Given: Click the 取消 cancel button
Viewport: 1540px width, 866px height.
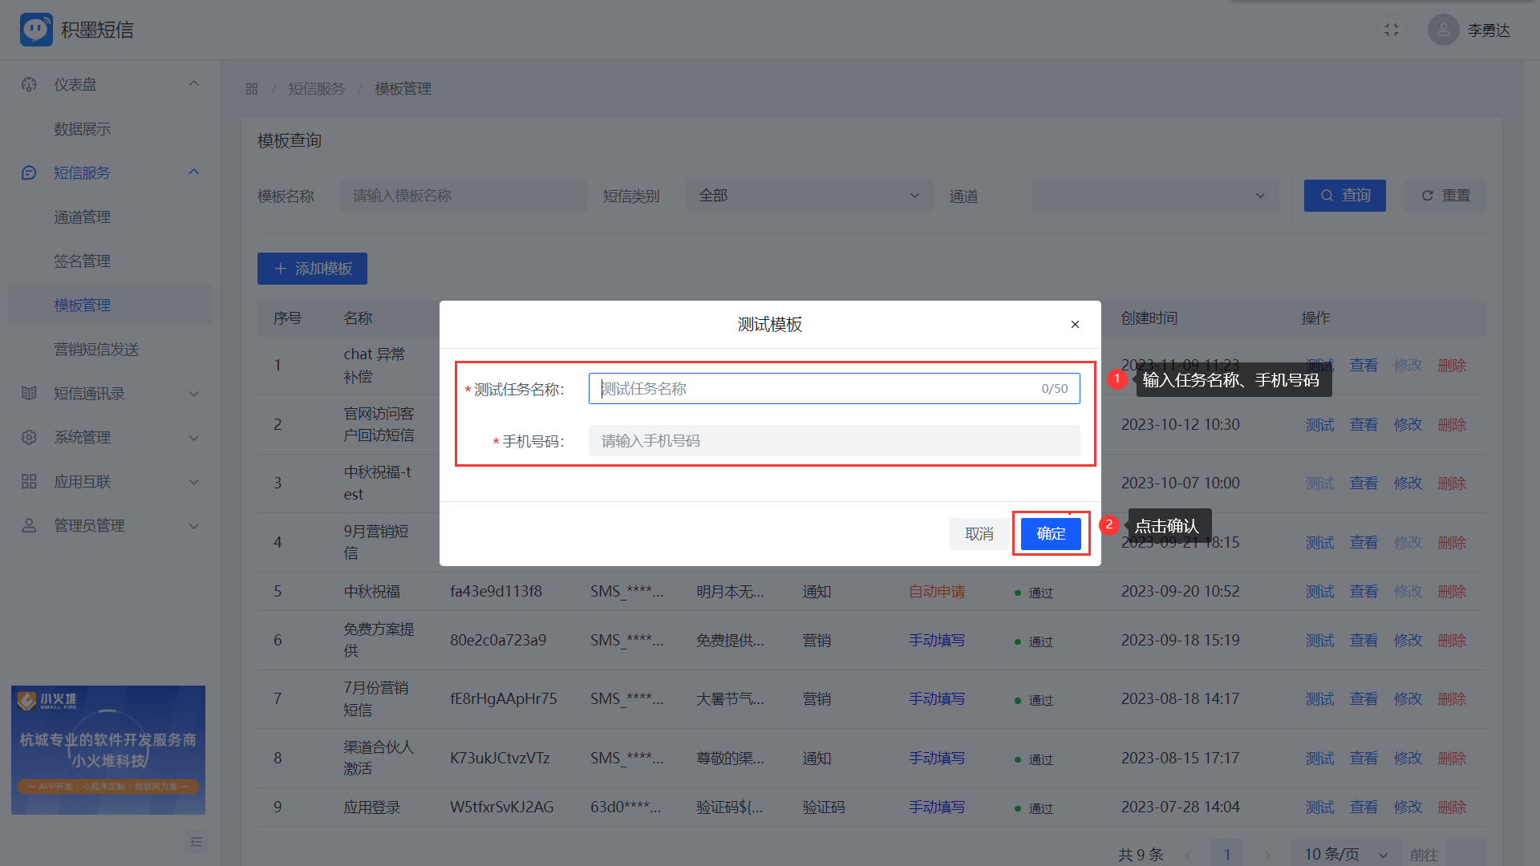Looking at the screenshot, I should pos(979,534).
